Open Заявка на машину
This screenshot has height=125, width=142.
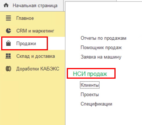coord(101,57)
